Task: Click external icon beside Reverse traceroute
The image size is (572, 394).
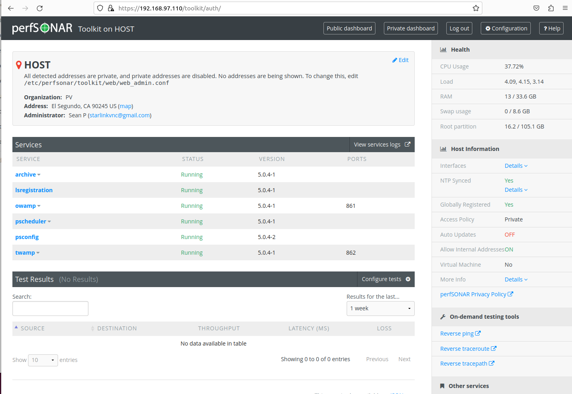Action: [494, 348]
